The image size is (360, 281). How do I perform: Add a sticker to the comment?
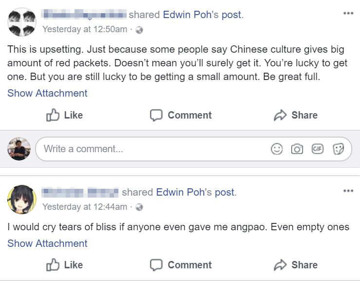click(338, 149)
